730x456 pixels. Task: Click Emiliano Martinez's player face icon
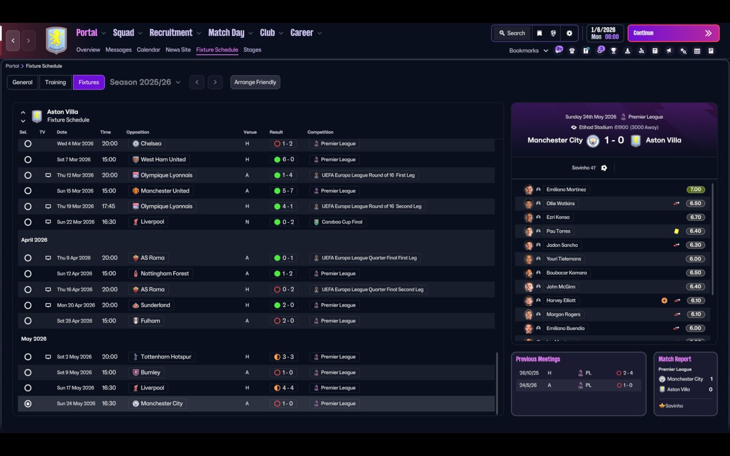pos(529,190)
